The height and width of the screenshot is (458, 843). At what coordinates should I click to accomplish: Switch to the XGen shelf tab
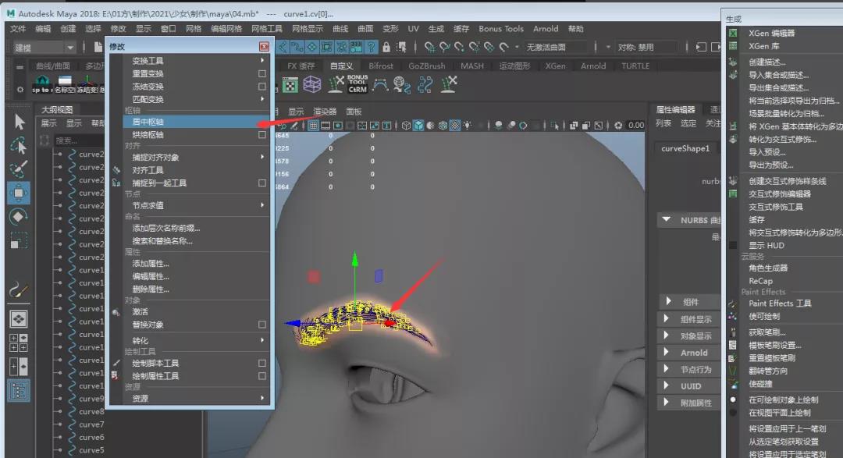[x=555, y=66]
